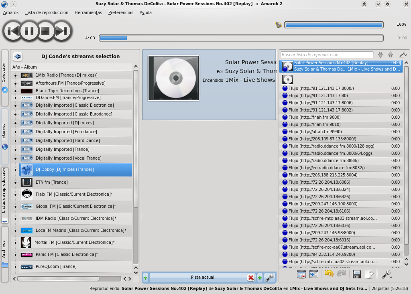Select Global FM [Classic/Current Electronica]

click(x=75, y=207)
